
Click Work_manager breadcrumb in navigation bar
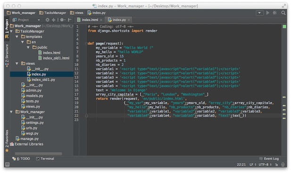[x=21, y=13]
